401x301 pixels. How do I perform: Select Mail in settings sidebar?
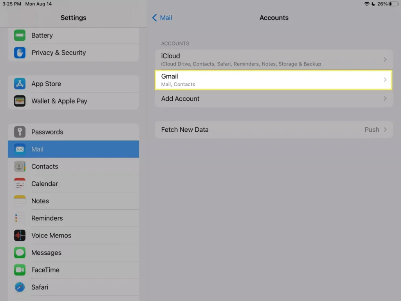[73, 149]
